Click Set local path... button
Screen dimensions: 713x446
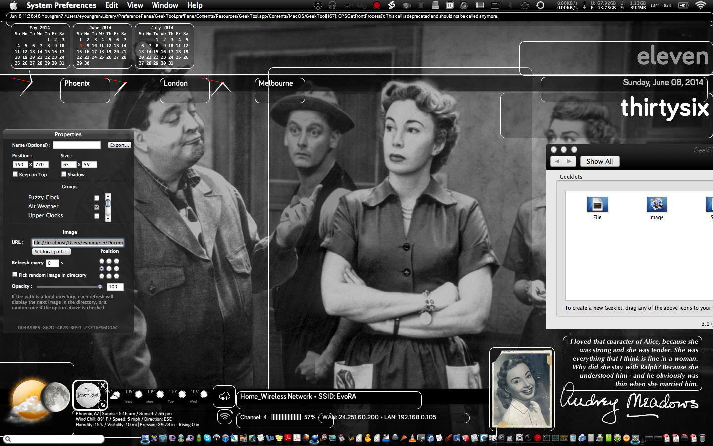[51, 252]
